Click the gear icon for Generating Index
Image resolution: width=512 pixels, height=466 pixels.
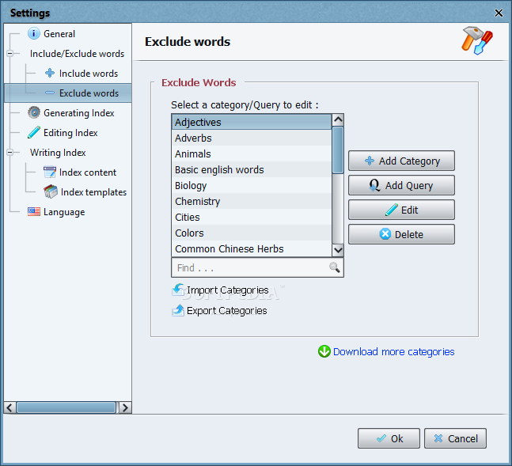(x=34, y=112)
